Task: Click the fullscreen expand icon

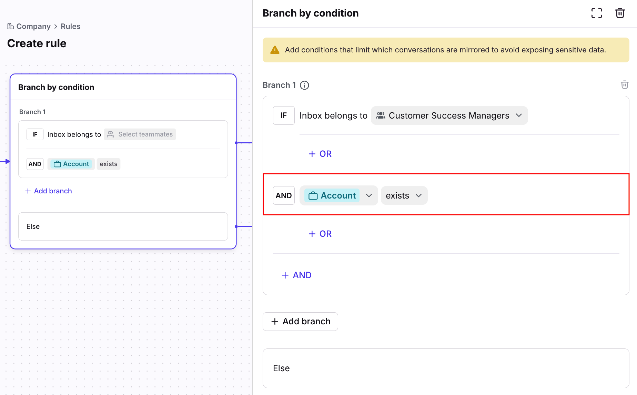Action: click(596, 13)
